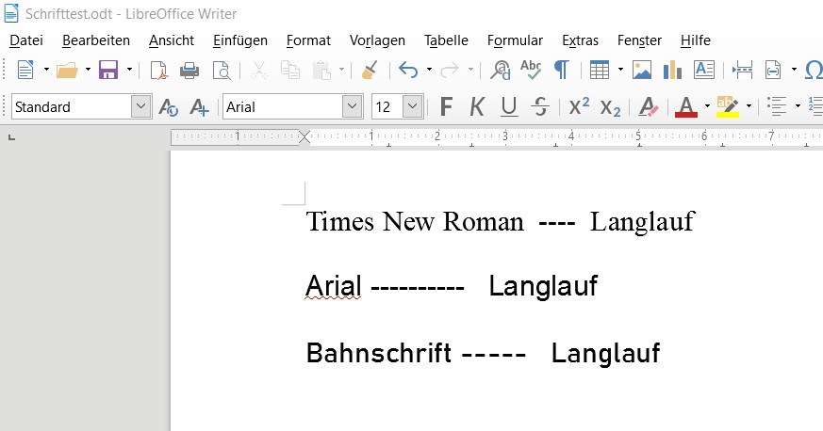Open the folder Open-file icon
The width and height of the screenshot is (823, 431).
click(x=67, y=70)
